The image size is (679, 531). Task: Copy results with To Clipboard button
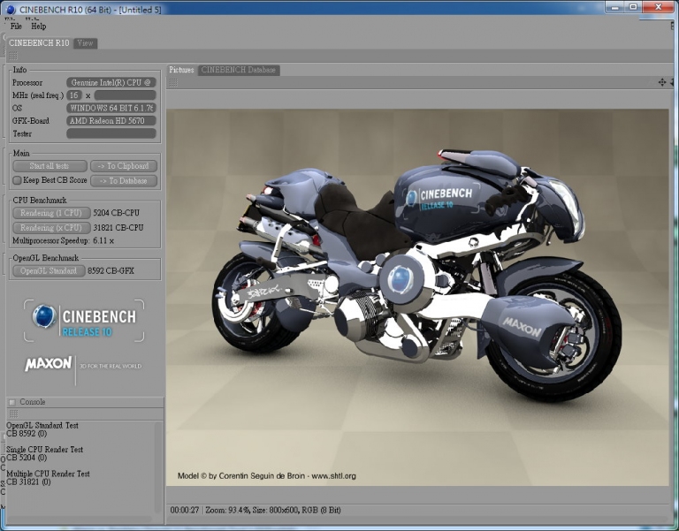pos(124,166)
